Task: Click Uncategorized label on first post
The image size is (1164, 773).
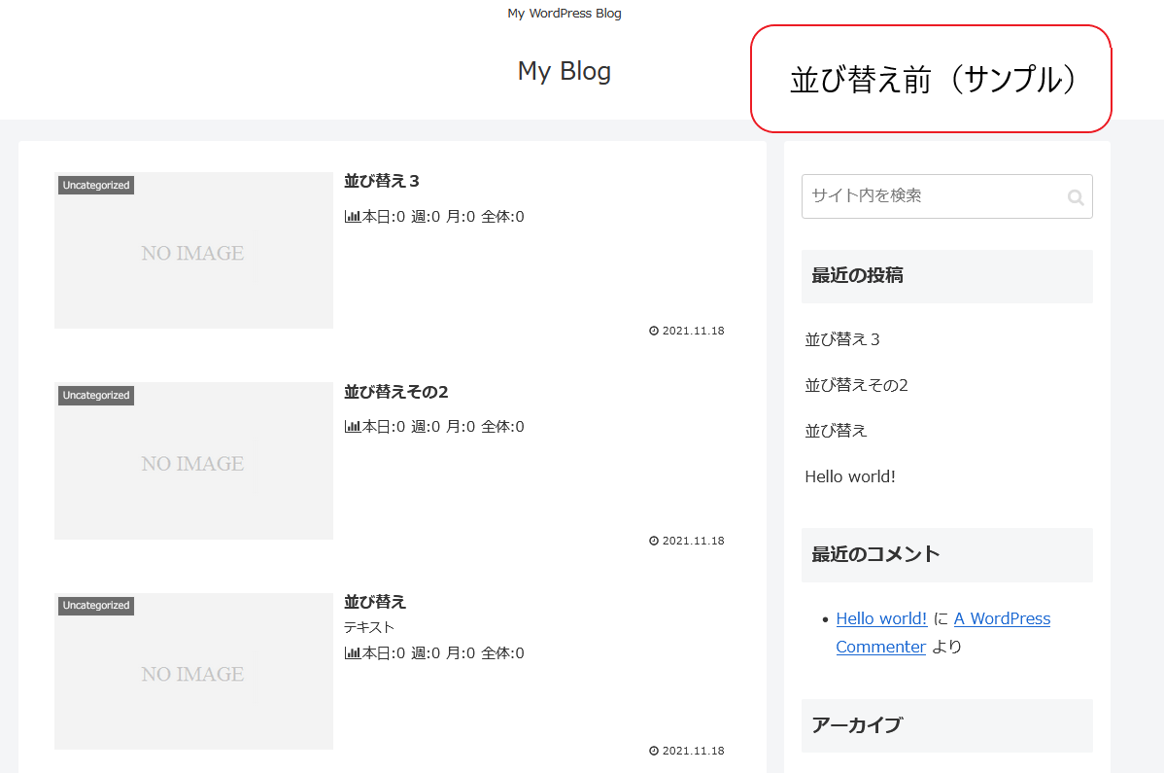Action: click(96, 186)
